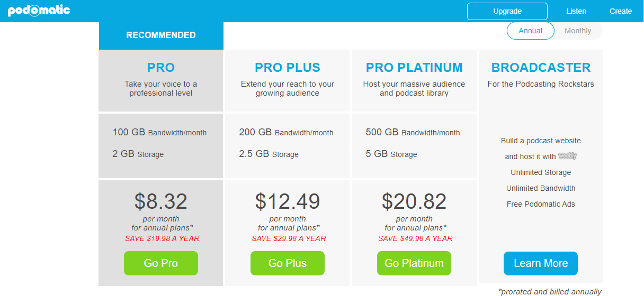Select the PRO plan heading
The width and height of the screenshot is (644, 296).
click(x=161, y=68)
